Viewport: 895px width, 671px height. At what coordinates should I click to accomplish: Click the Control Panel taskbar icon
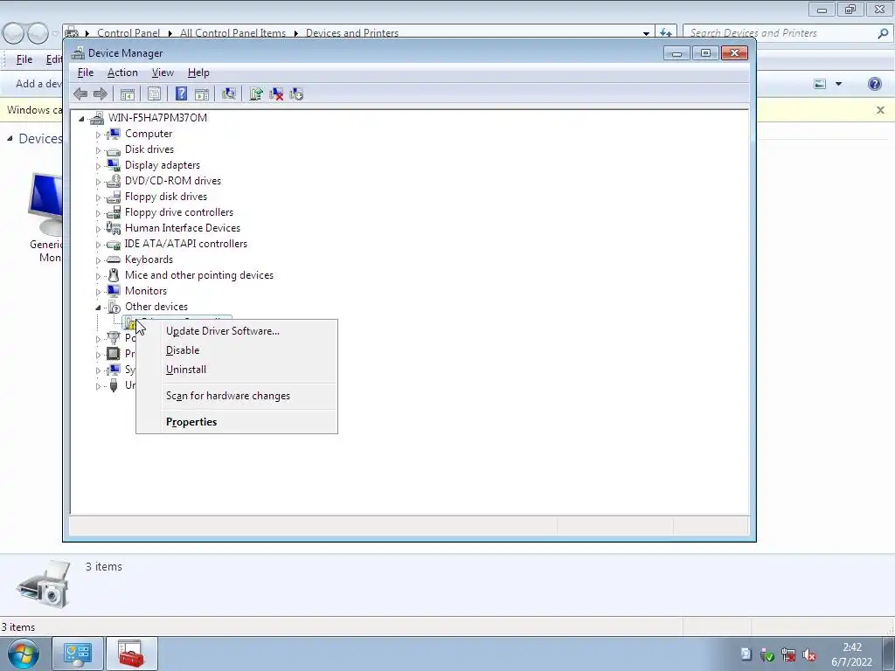click(x=78, y=654)
